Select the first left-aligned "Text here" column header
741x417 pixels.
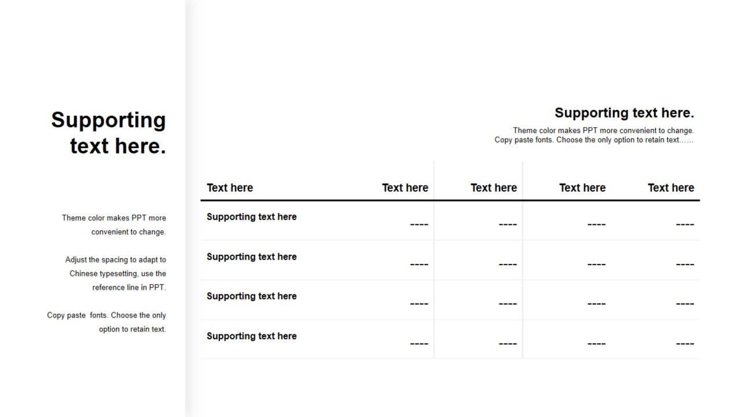pos(230,188)
